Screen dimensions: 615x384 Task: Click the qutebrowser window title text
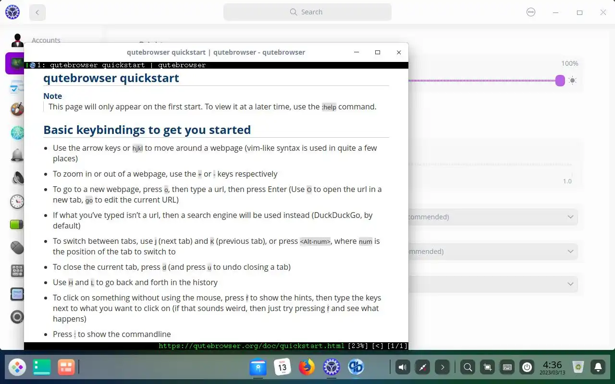point(216,52)
